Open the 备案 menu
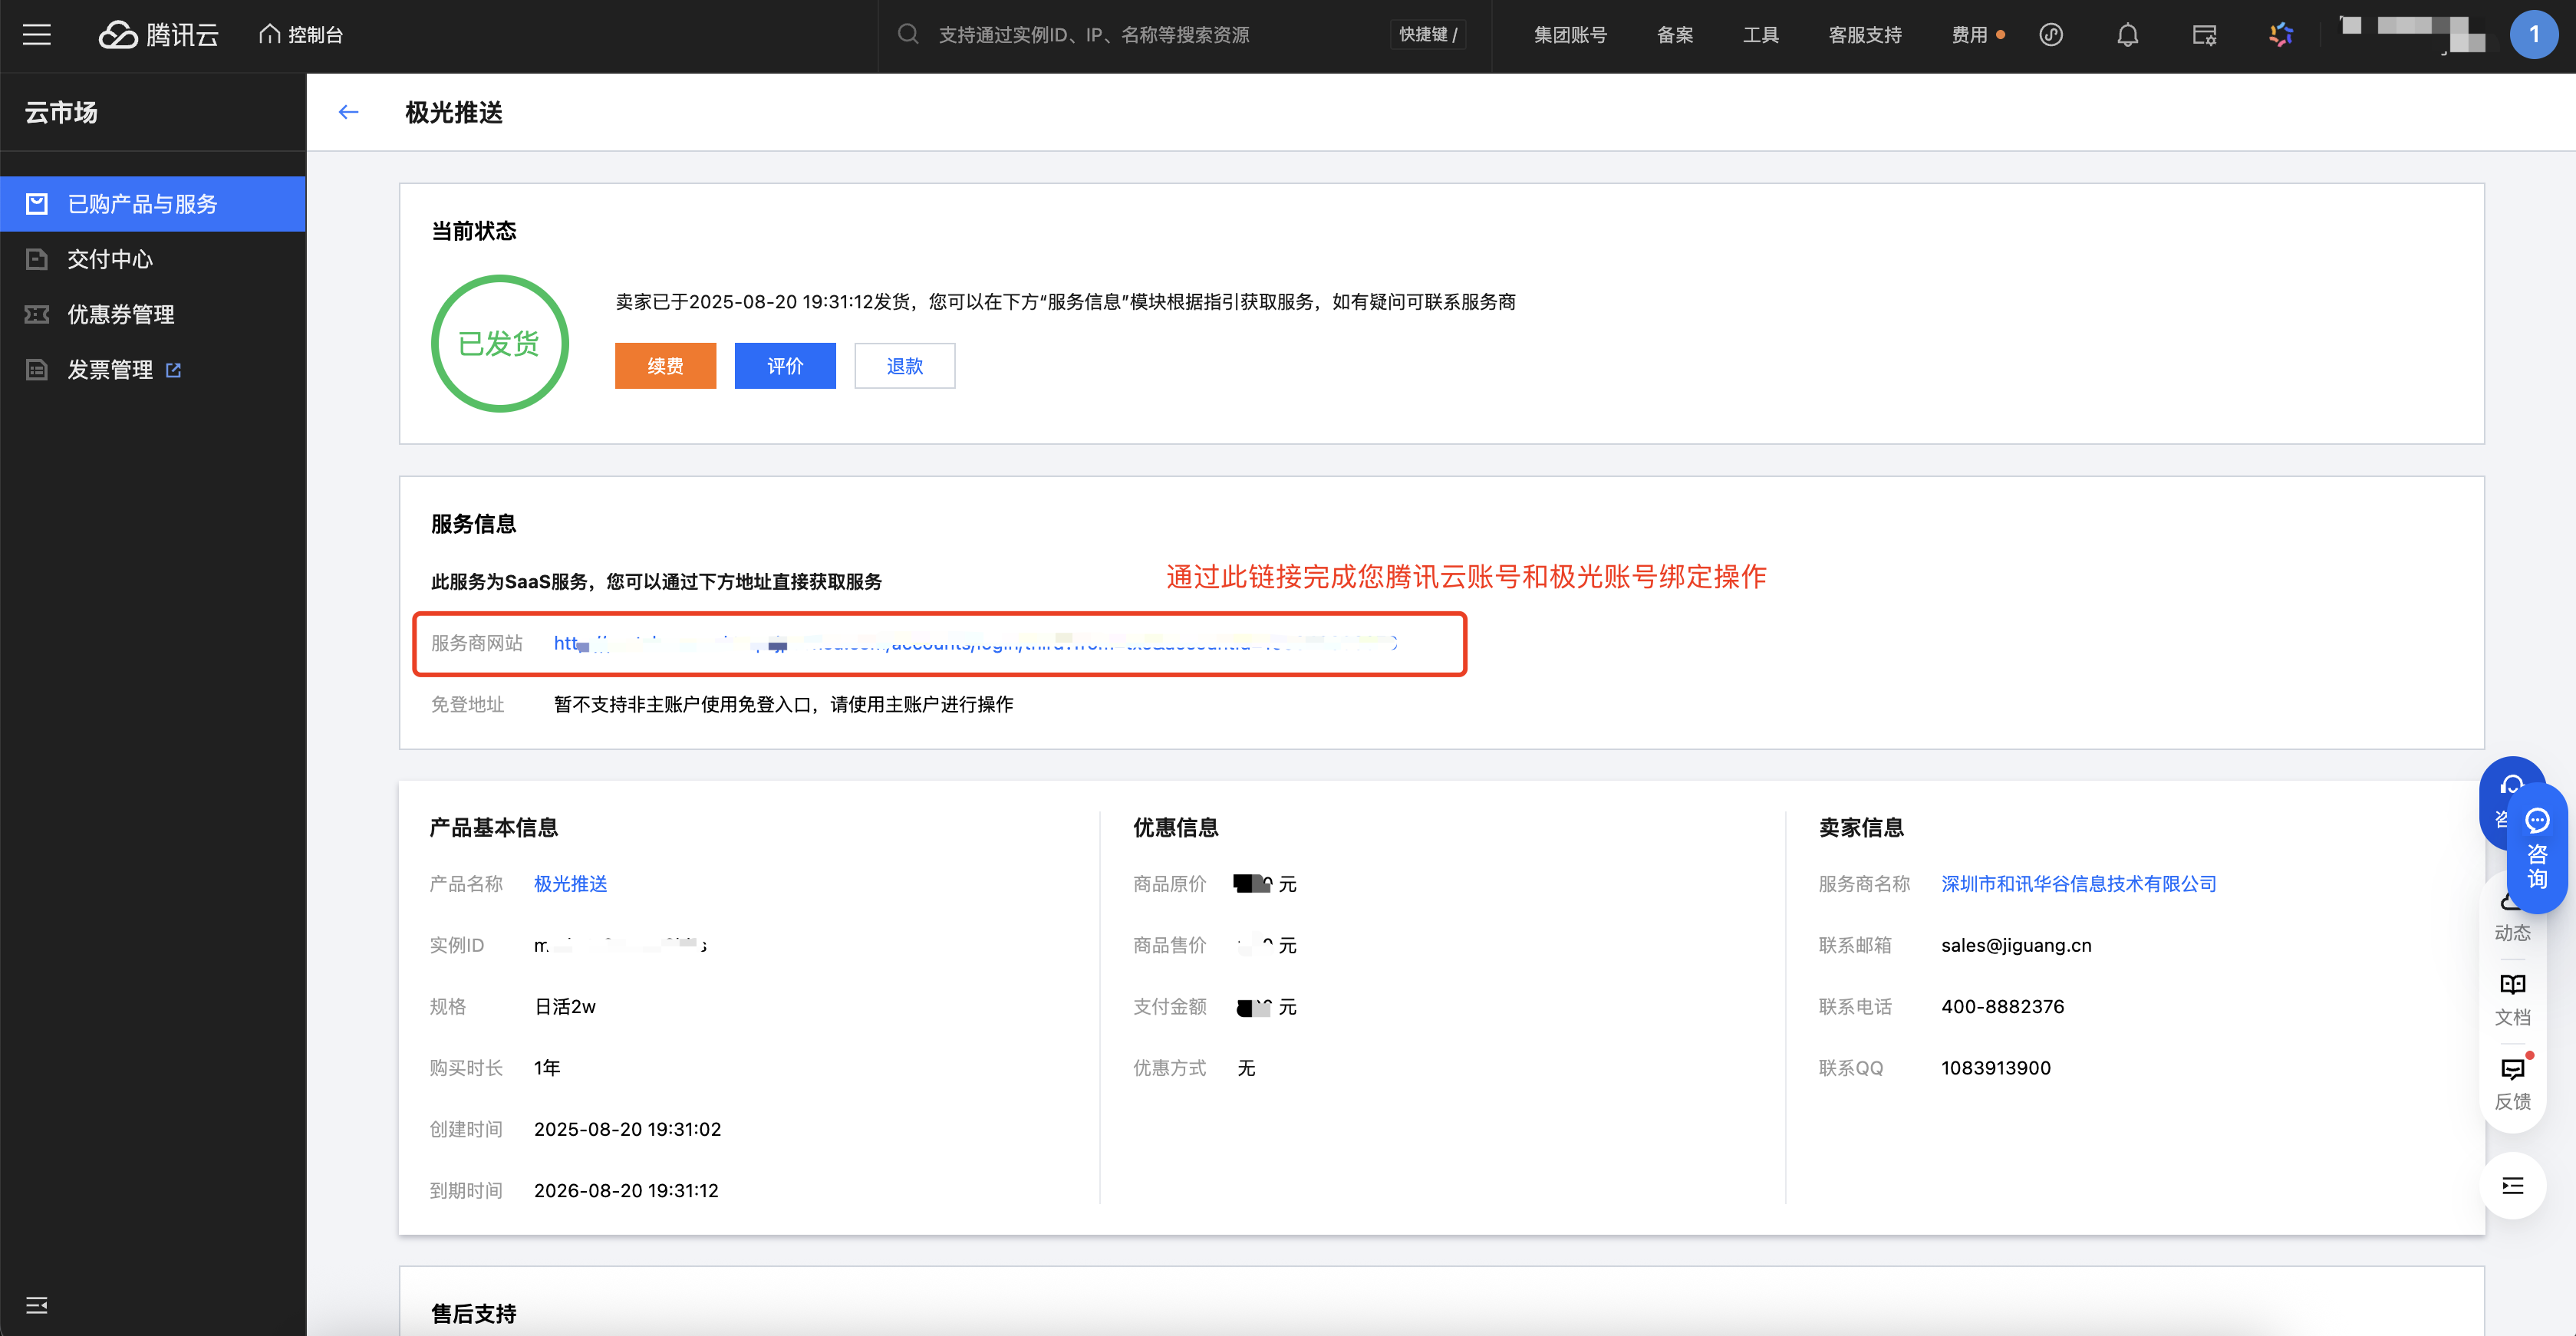Viewport: 2576px width, 1336px height. tap(1675, 35)
